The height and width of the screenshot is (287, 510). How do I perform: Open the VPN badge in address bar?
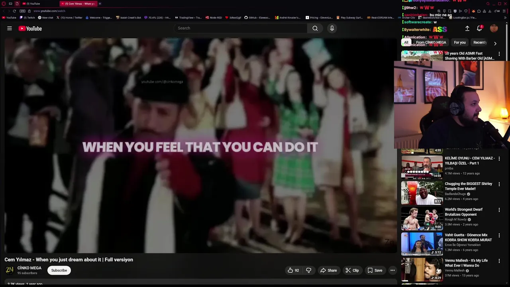(x=22, y=11)
